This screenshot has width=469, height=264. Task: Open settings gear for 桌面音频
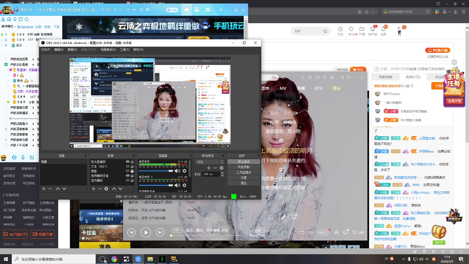[184, 171]
